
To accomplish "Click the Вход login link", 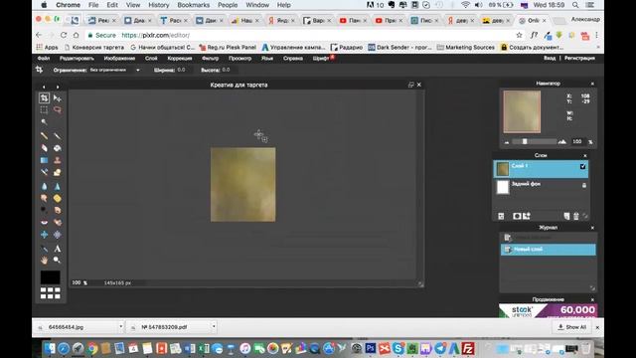I will tap(550, 58).
